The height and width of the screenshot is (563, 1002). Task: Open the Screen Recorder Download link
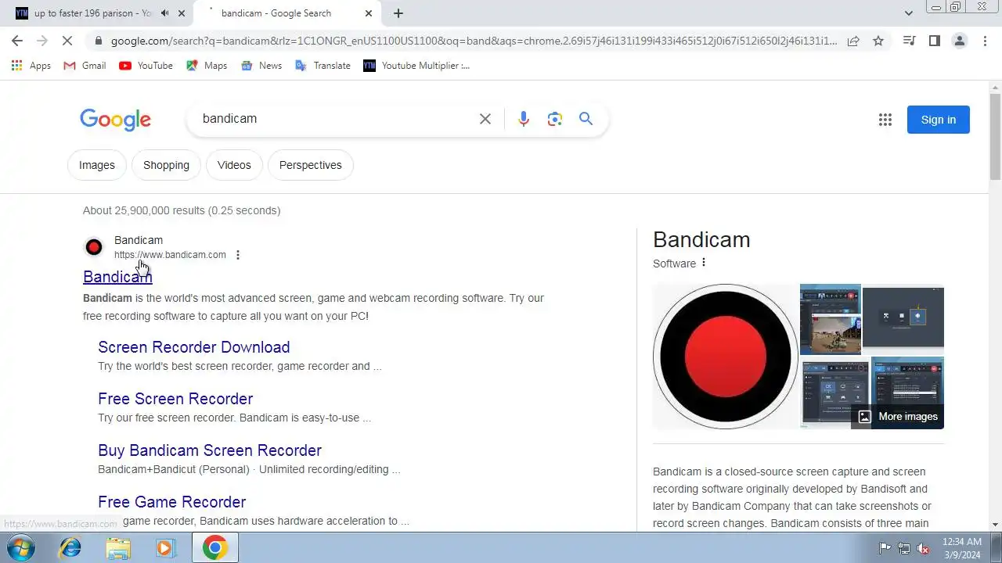click(x=194, y=347)
